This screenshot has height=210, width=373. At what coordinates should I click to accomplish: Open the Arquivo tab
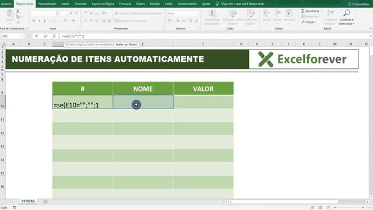click(x=6, y=4)
